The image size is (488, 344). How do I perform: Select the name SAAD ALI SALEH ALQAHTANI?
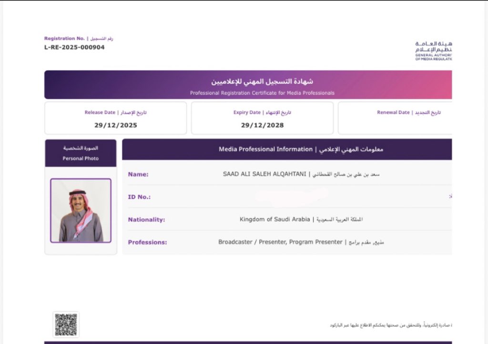pos(264,174)
